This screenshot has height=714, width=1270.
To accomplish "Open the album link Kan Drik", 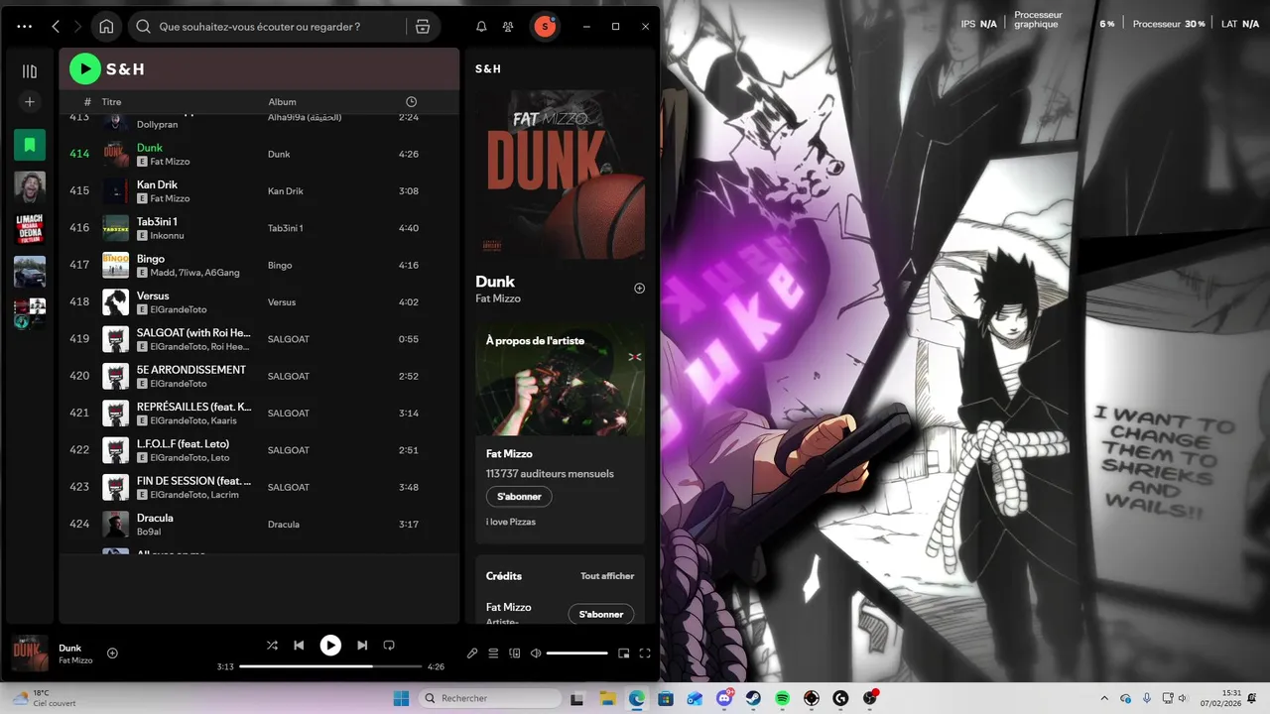I will point(285,191).
